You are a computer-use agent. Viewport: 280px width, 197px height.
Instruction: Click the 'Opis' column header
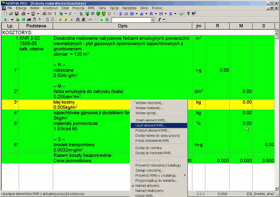[123, 26]
